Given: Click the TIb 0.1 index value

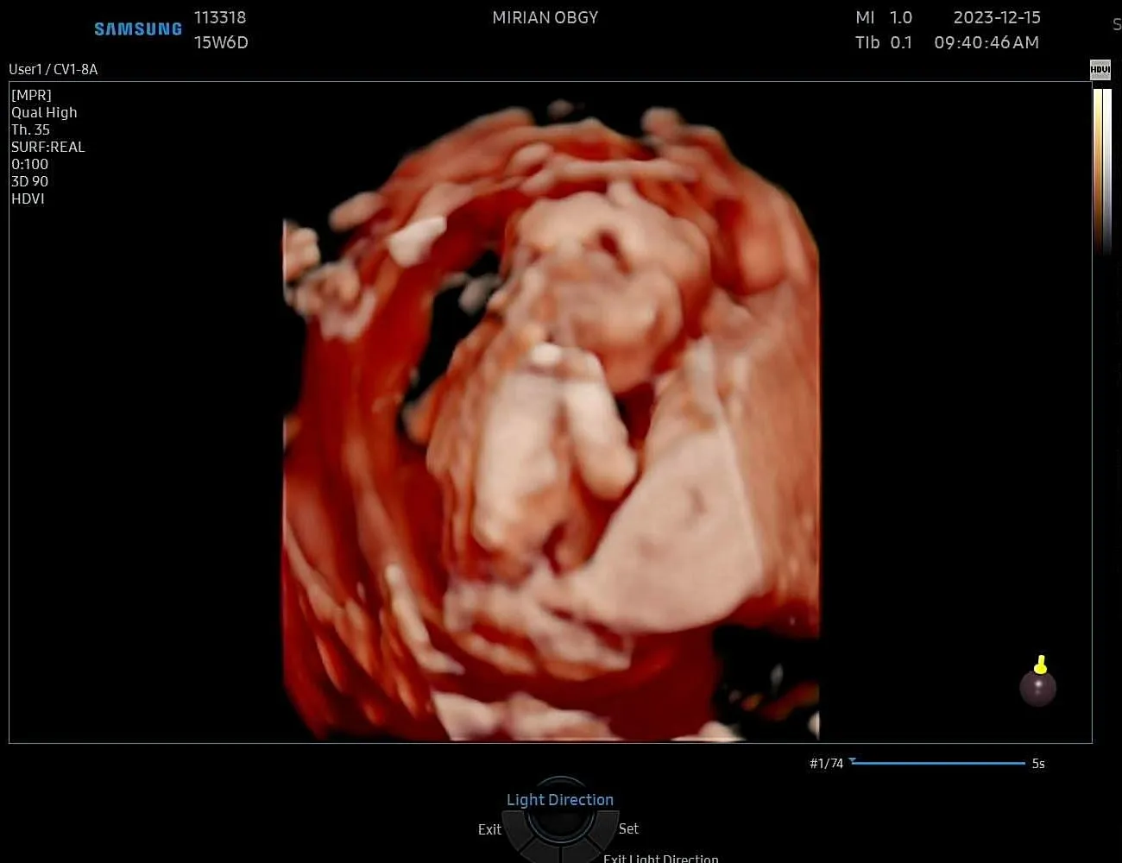Looking at the screenshot, I should click(884, 42).
